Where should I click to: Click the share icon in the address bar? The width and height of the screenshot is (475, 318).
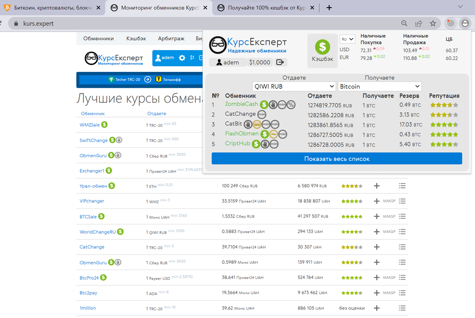coord(419,24)
